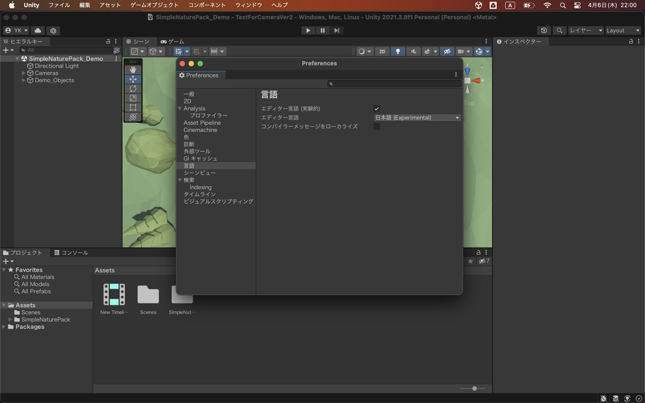Select the Hand view tool

(x=133, y=69)
